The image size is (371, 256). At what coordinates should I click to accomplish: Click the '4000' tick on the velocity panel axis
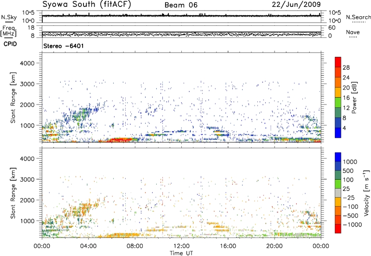pos(27,158)
